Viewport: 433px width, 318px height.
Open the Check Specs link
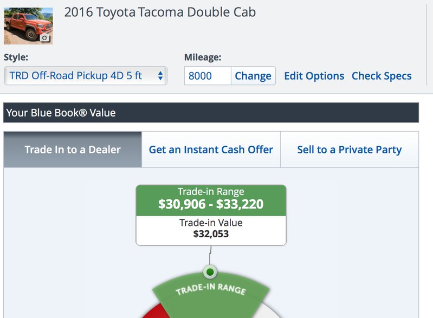click(382, 76)
